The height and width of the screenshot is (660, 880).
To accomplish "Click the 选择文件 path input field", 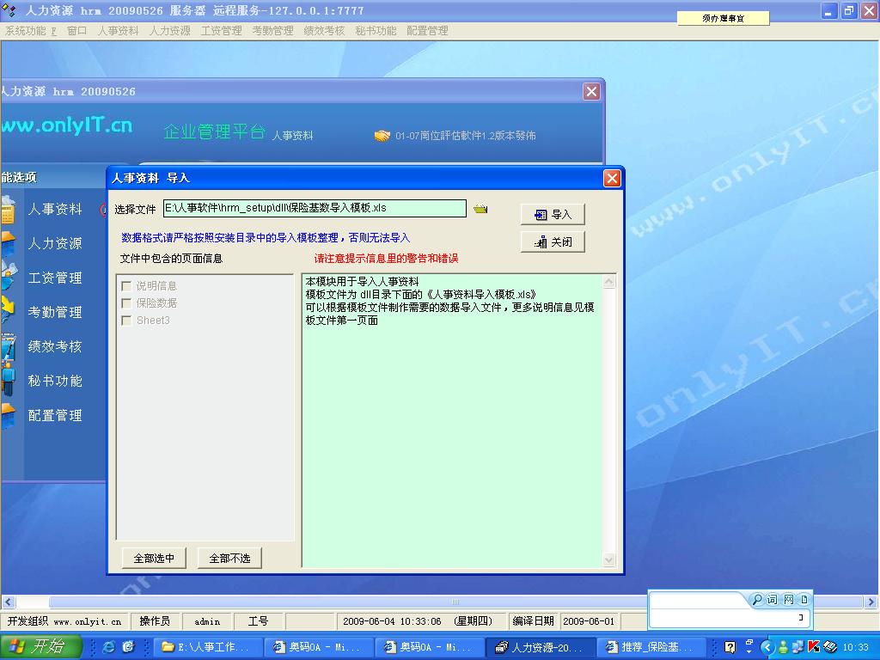I will point(315,208).
